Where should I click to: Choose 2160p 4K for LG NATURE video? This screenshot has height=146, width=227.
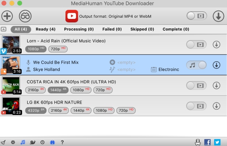59,110
